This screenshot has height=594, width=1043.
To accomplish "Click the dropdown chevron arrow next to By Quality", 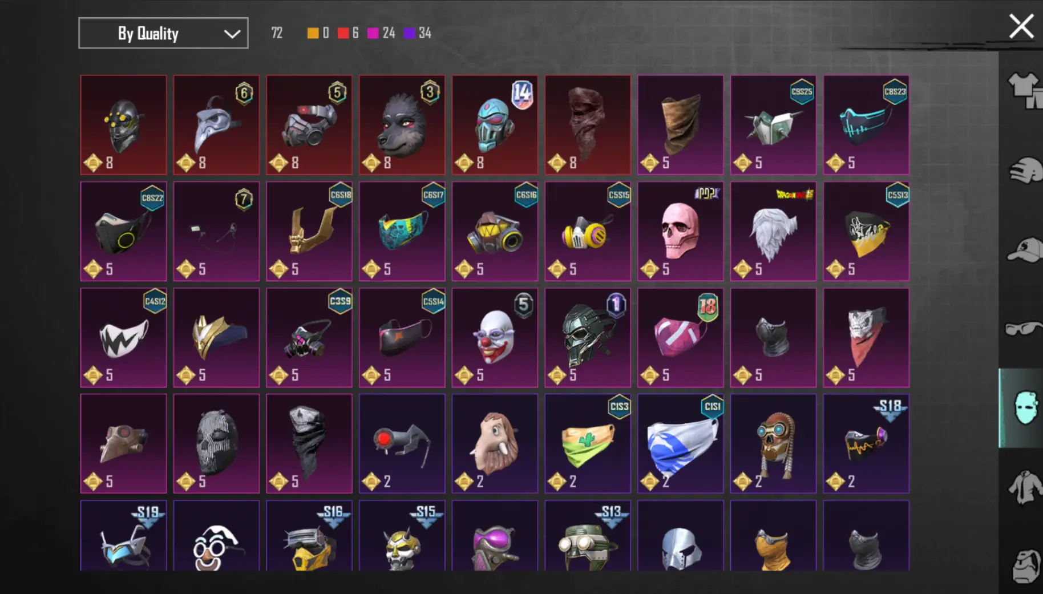I will [232, 34].
